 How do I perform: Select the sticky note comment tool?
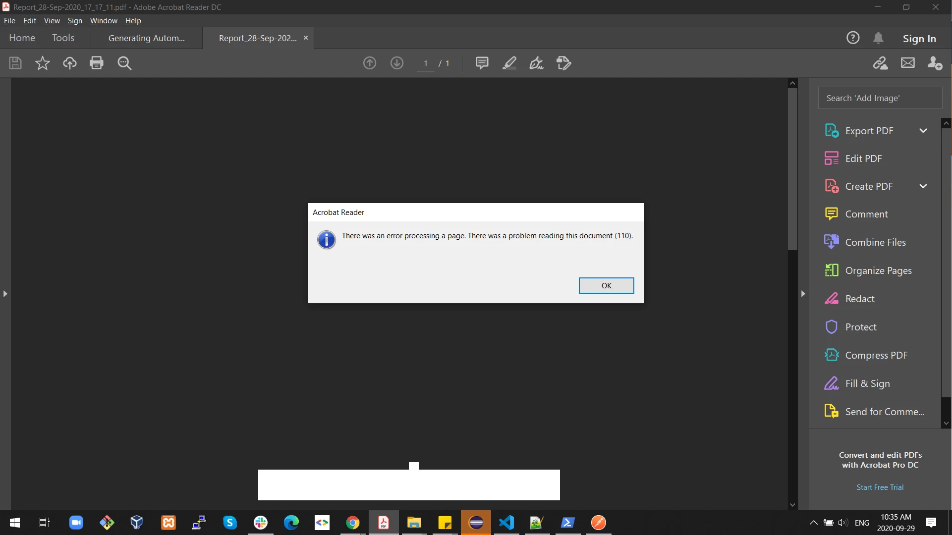point(482,63)
